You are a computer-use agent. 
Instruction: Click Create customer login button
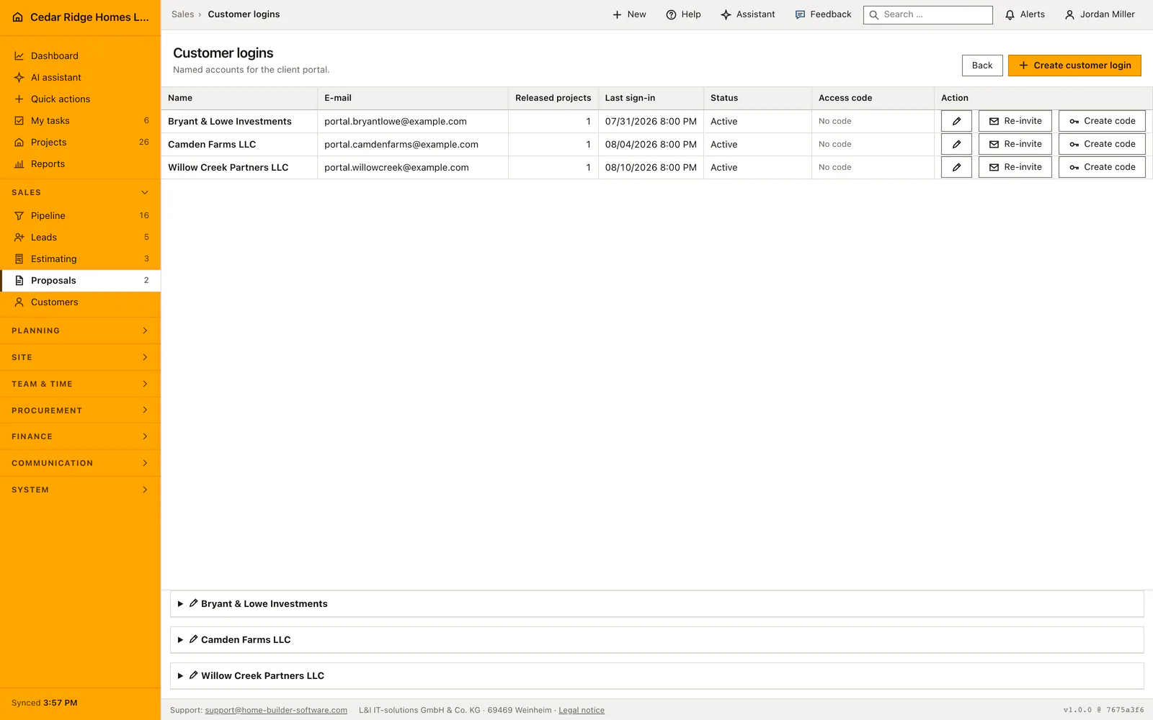click(x=1074, y=65)
